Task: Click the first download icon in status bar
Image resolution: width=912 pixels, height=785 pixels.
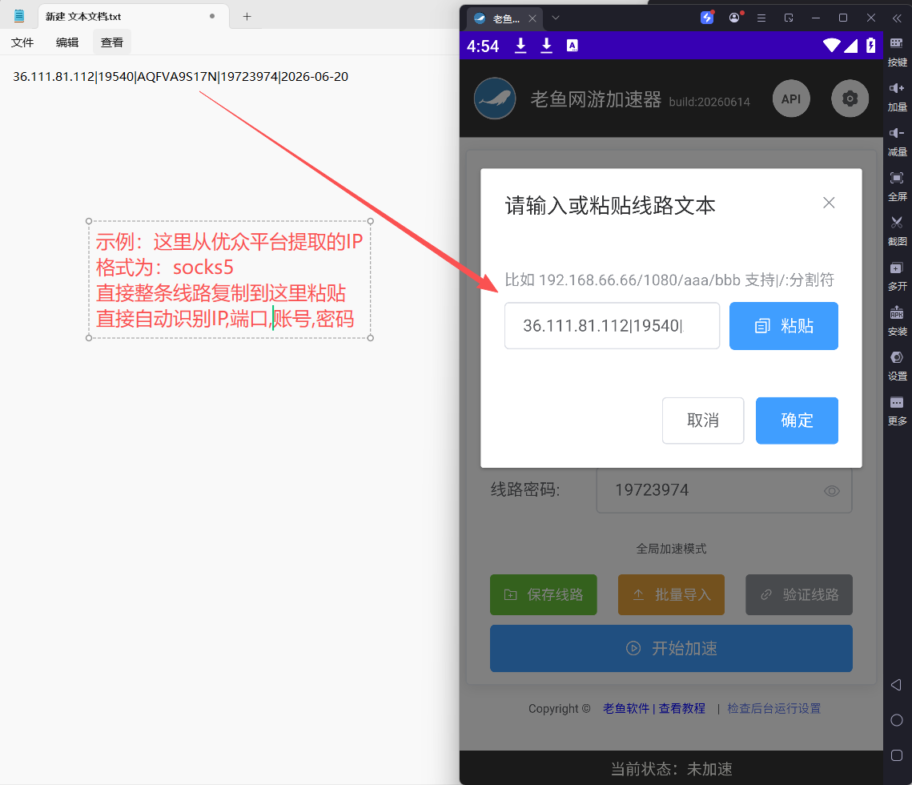Action: coord(520,46)
